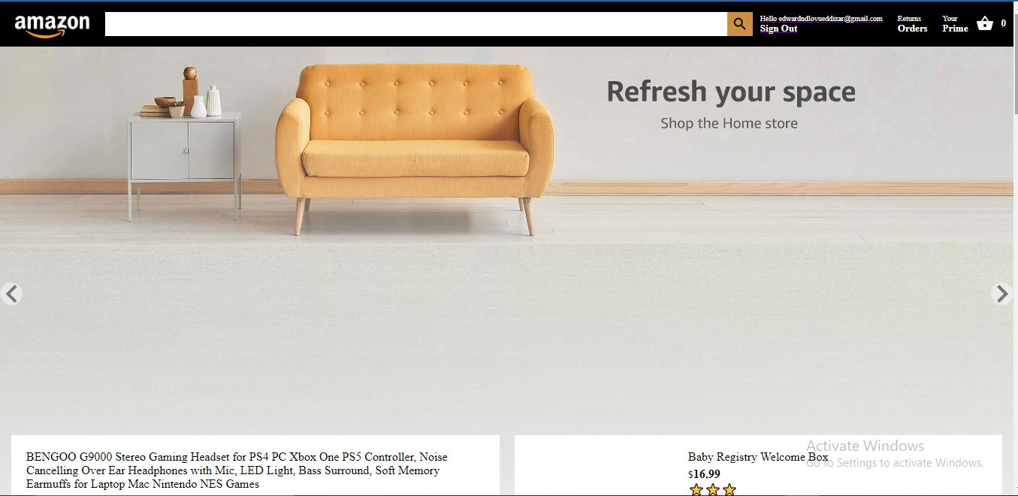The height and width of the screenshot is (496, 1018).
Task: Click Shop the Home store text
Action: coord(729,123)
